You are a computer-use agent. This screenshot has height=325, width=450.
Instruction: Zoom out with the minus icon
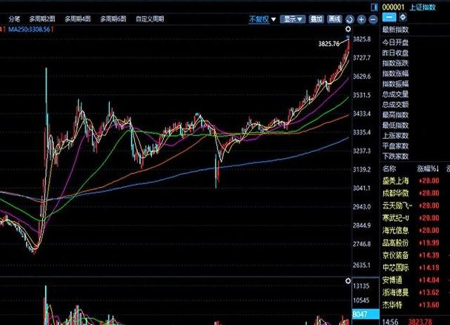click(371, 18)
